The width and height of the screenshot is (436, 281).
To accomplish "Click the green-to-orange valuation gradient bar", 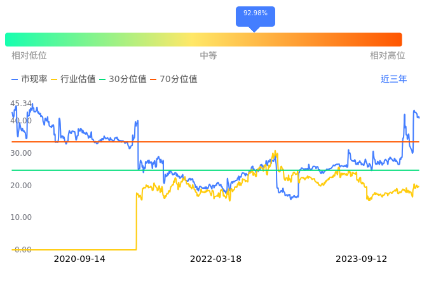I will (203, 39).
